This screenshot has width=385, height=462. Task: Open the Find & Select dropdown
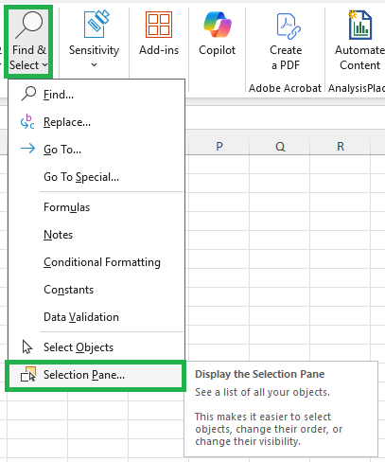coord(28,42)
